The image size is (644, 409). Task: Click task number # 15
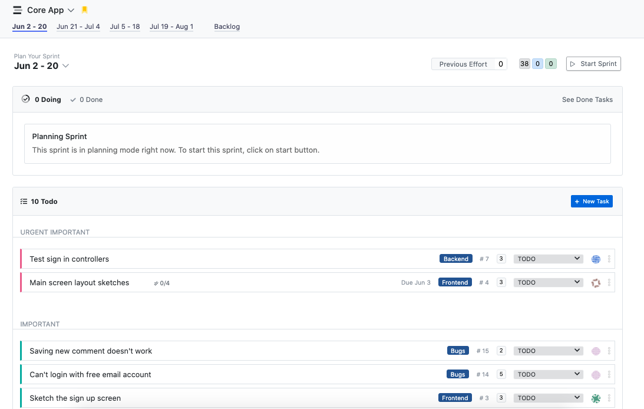[483, 351]
